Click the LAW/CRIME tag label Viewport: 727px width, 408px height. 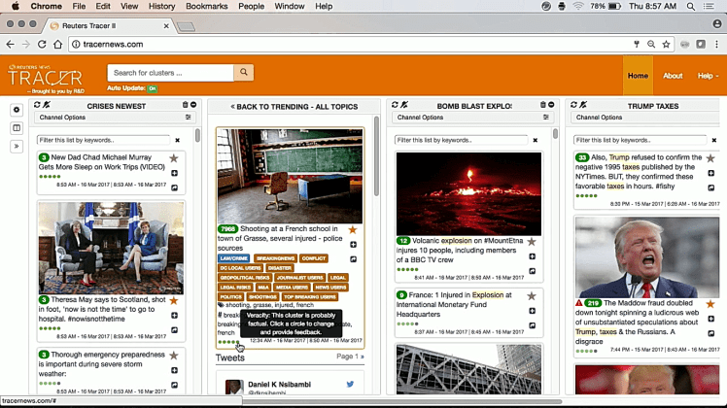pos(232,258)
